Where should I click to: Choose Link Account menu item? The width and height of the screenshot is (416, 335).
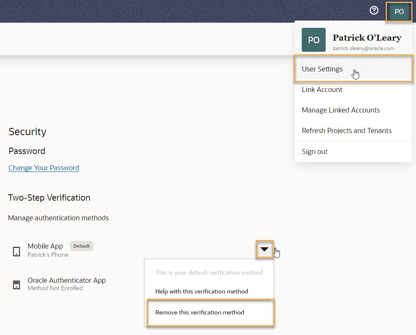322,89
